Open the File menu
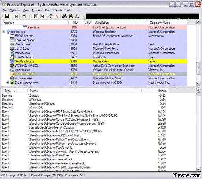The height and width of the screenshot is (179, 202). (x=5, y=10)
